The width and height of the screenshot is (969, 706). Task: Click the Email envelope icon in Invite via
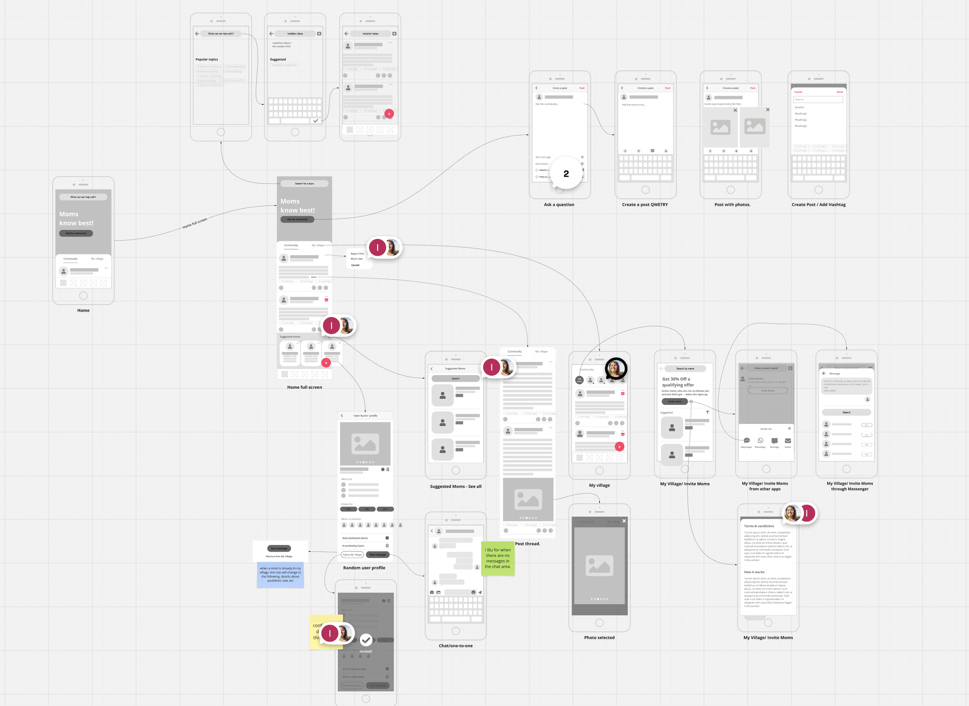(788, 441)
